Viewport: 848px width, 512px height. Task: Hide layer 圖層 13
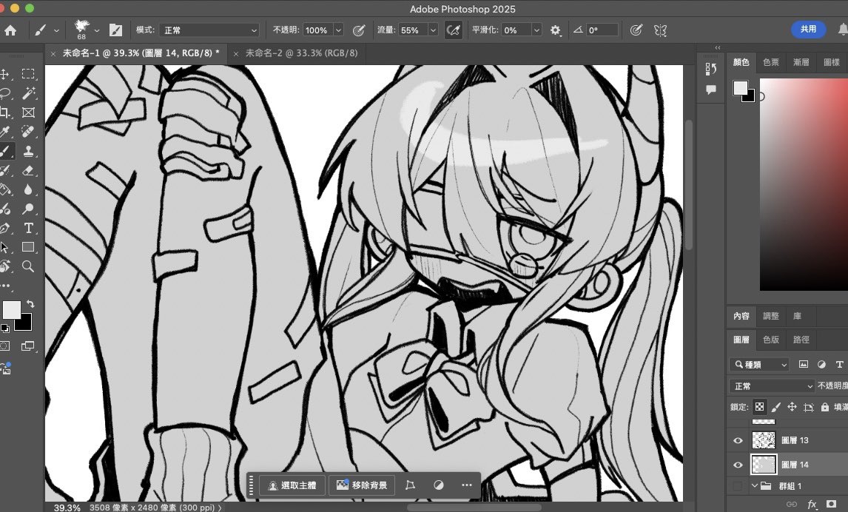pos(738,441)
